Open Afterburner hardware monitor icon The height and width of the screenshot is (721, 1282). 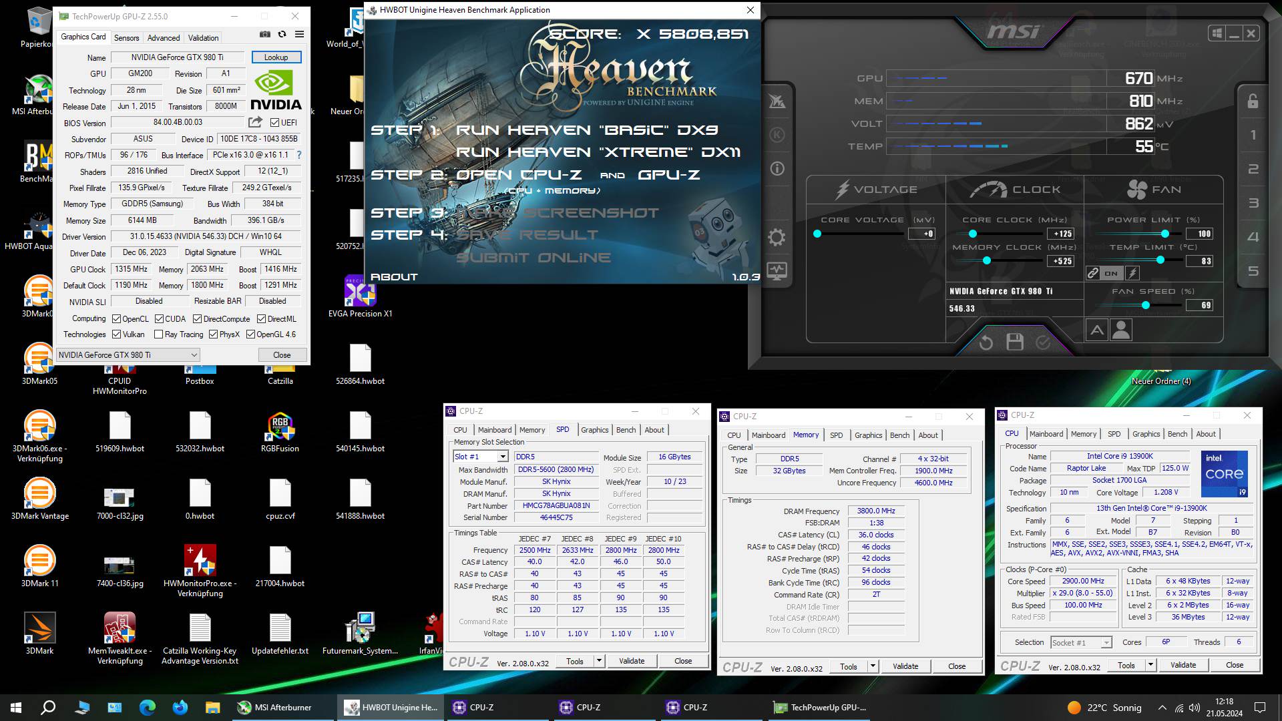tap(777, 271)
